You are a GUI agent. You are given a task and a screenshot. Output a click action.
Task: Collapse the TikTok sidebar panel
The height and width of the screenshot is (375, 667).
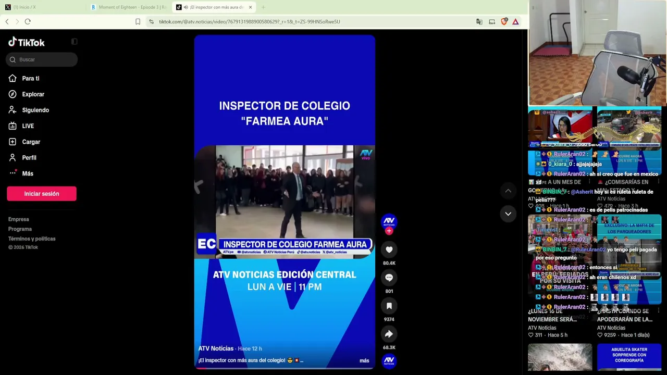[74, 42]
